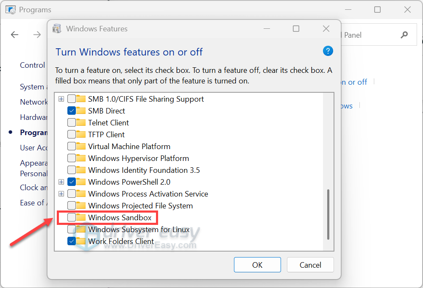The image size is (423, 288).
Task: Select the Telnet Client label
Action: pos(109,123)
